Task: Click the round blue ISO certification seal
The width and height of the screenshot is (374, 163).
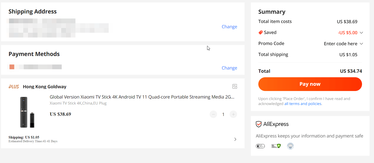Action: [290, 146]
